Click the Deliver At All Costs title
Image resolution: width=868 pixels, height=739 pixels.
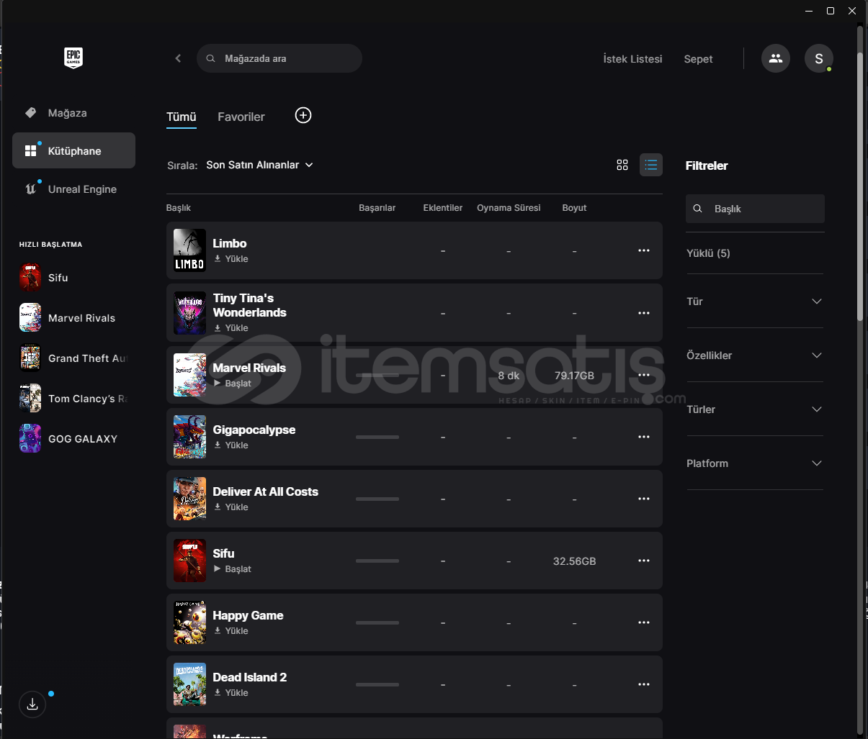click(266, 491)
